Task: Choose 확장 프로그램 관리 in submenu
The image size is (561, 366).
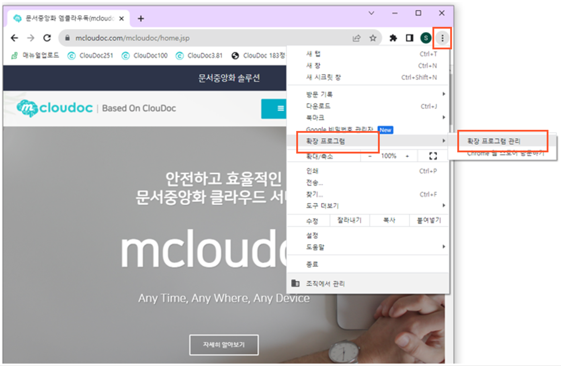Action: tap(503, 141)
